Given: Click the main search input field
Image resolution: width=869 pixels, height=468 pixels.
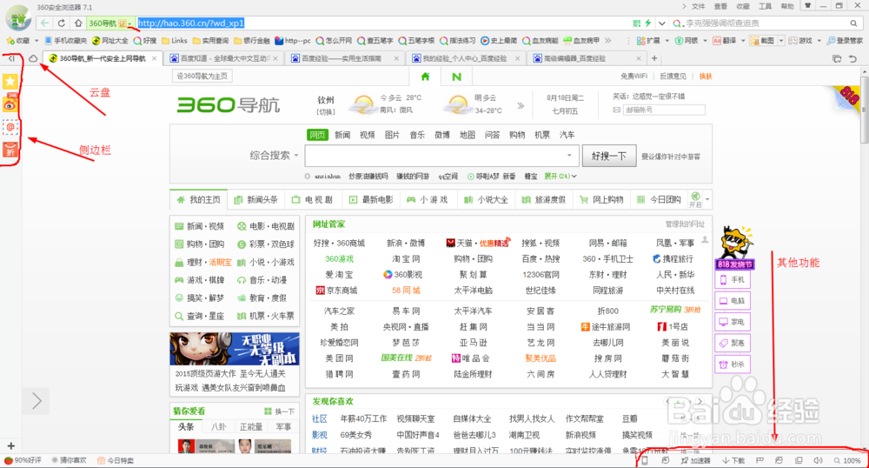Looking at the screenshot, I should coord(441,156).
